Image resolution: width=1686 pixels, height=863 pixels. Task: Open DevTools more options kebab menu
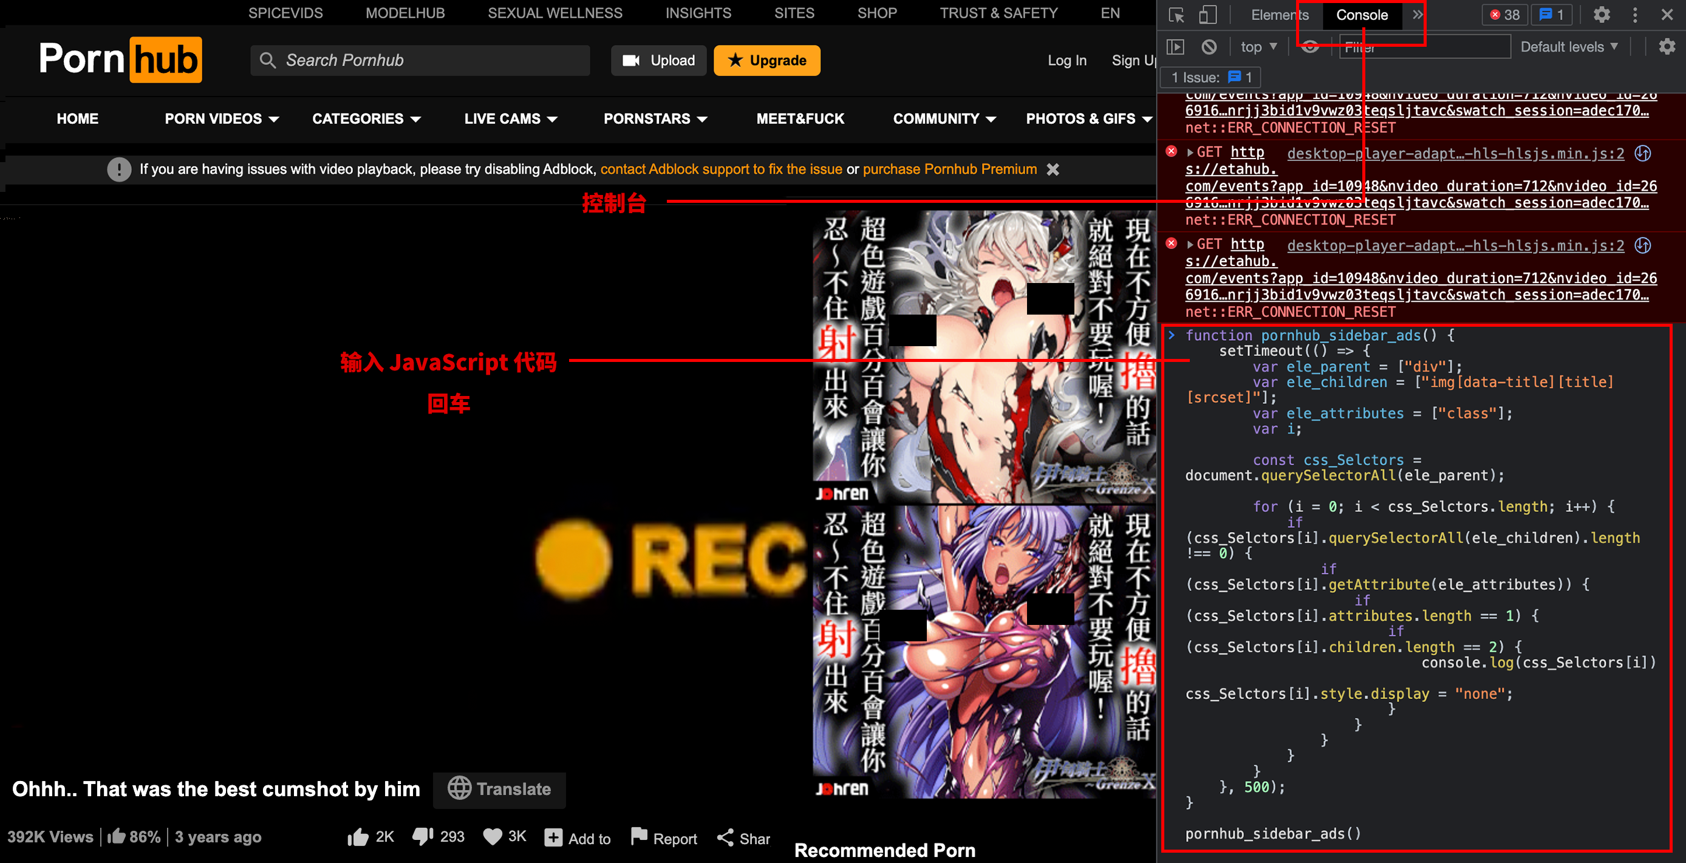(1635, 15)
